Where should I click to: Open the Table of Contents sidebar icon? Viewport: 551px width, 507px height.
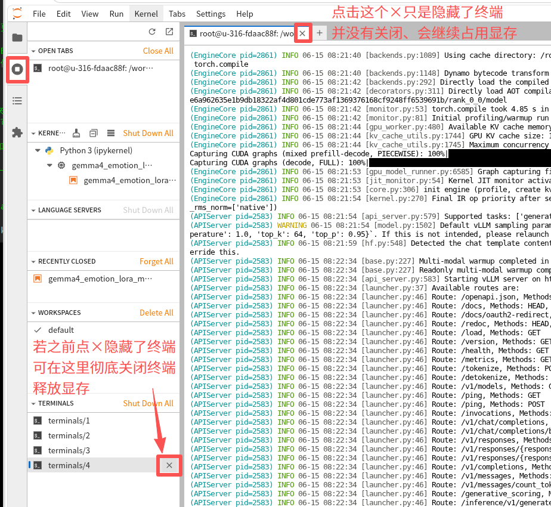tap(17, 101)
